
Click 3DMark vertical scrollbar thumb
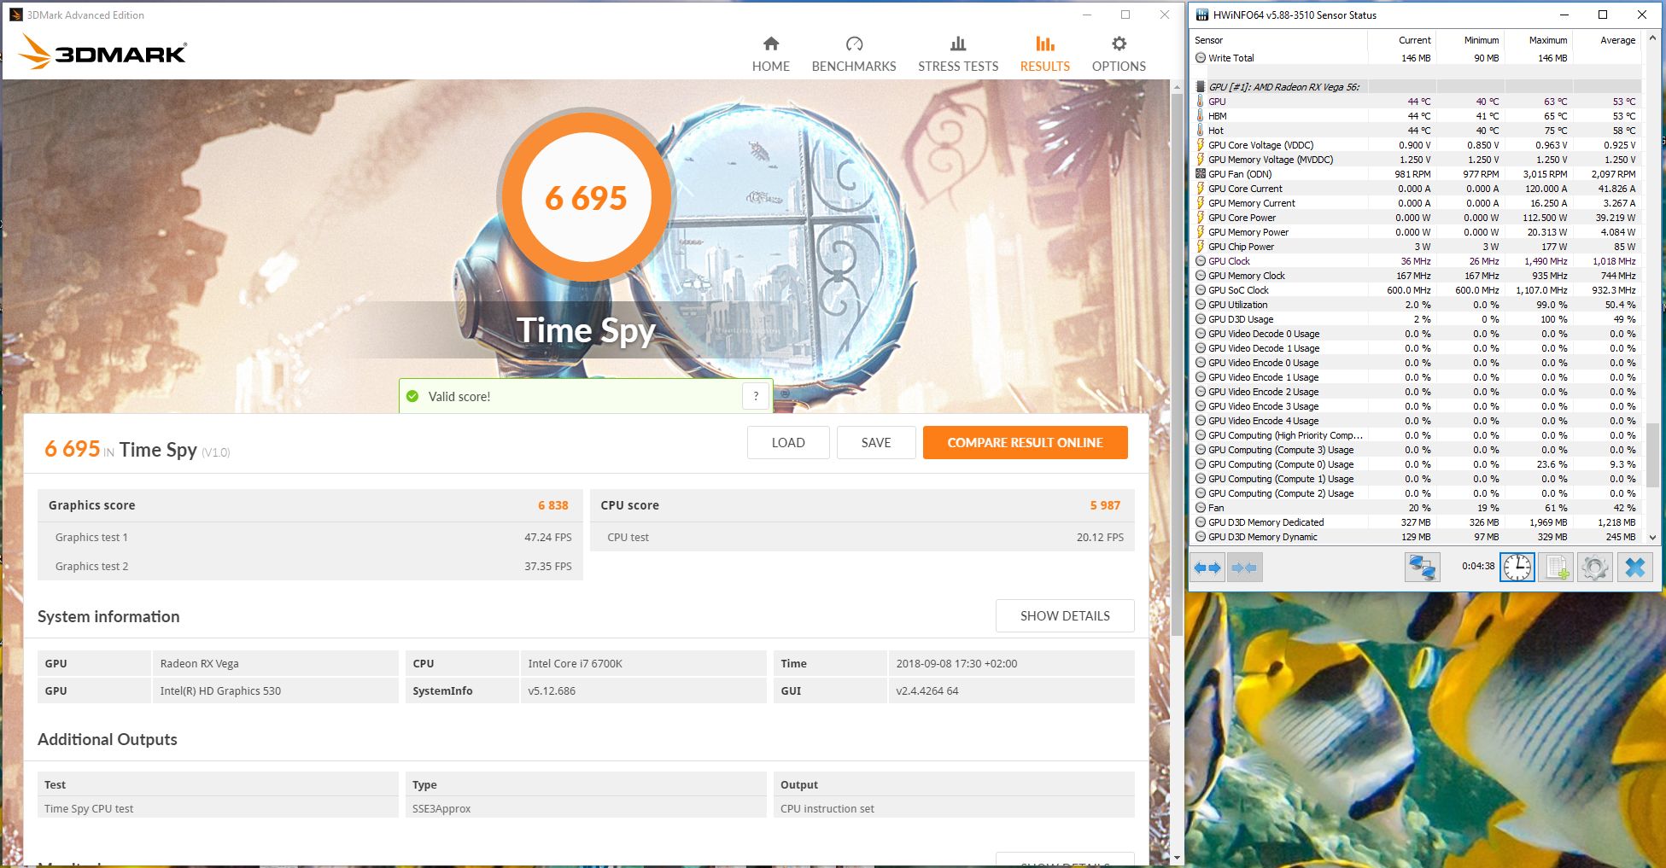[1177, 363]
